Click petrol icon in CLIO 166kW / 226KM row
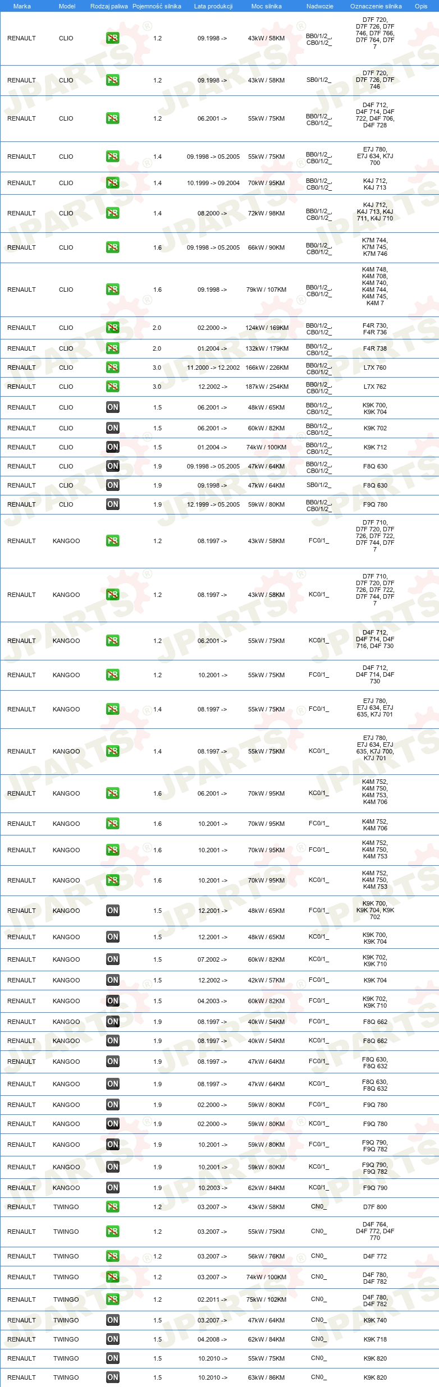439x1387 pixels. [x=113, y=368]
